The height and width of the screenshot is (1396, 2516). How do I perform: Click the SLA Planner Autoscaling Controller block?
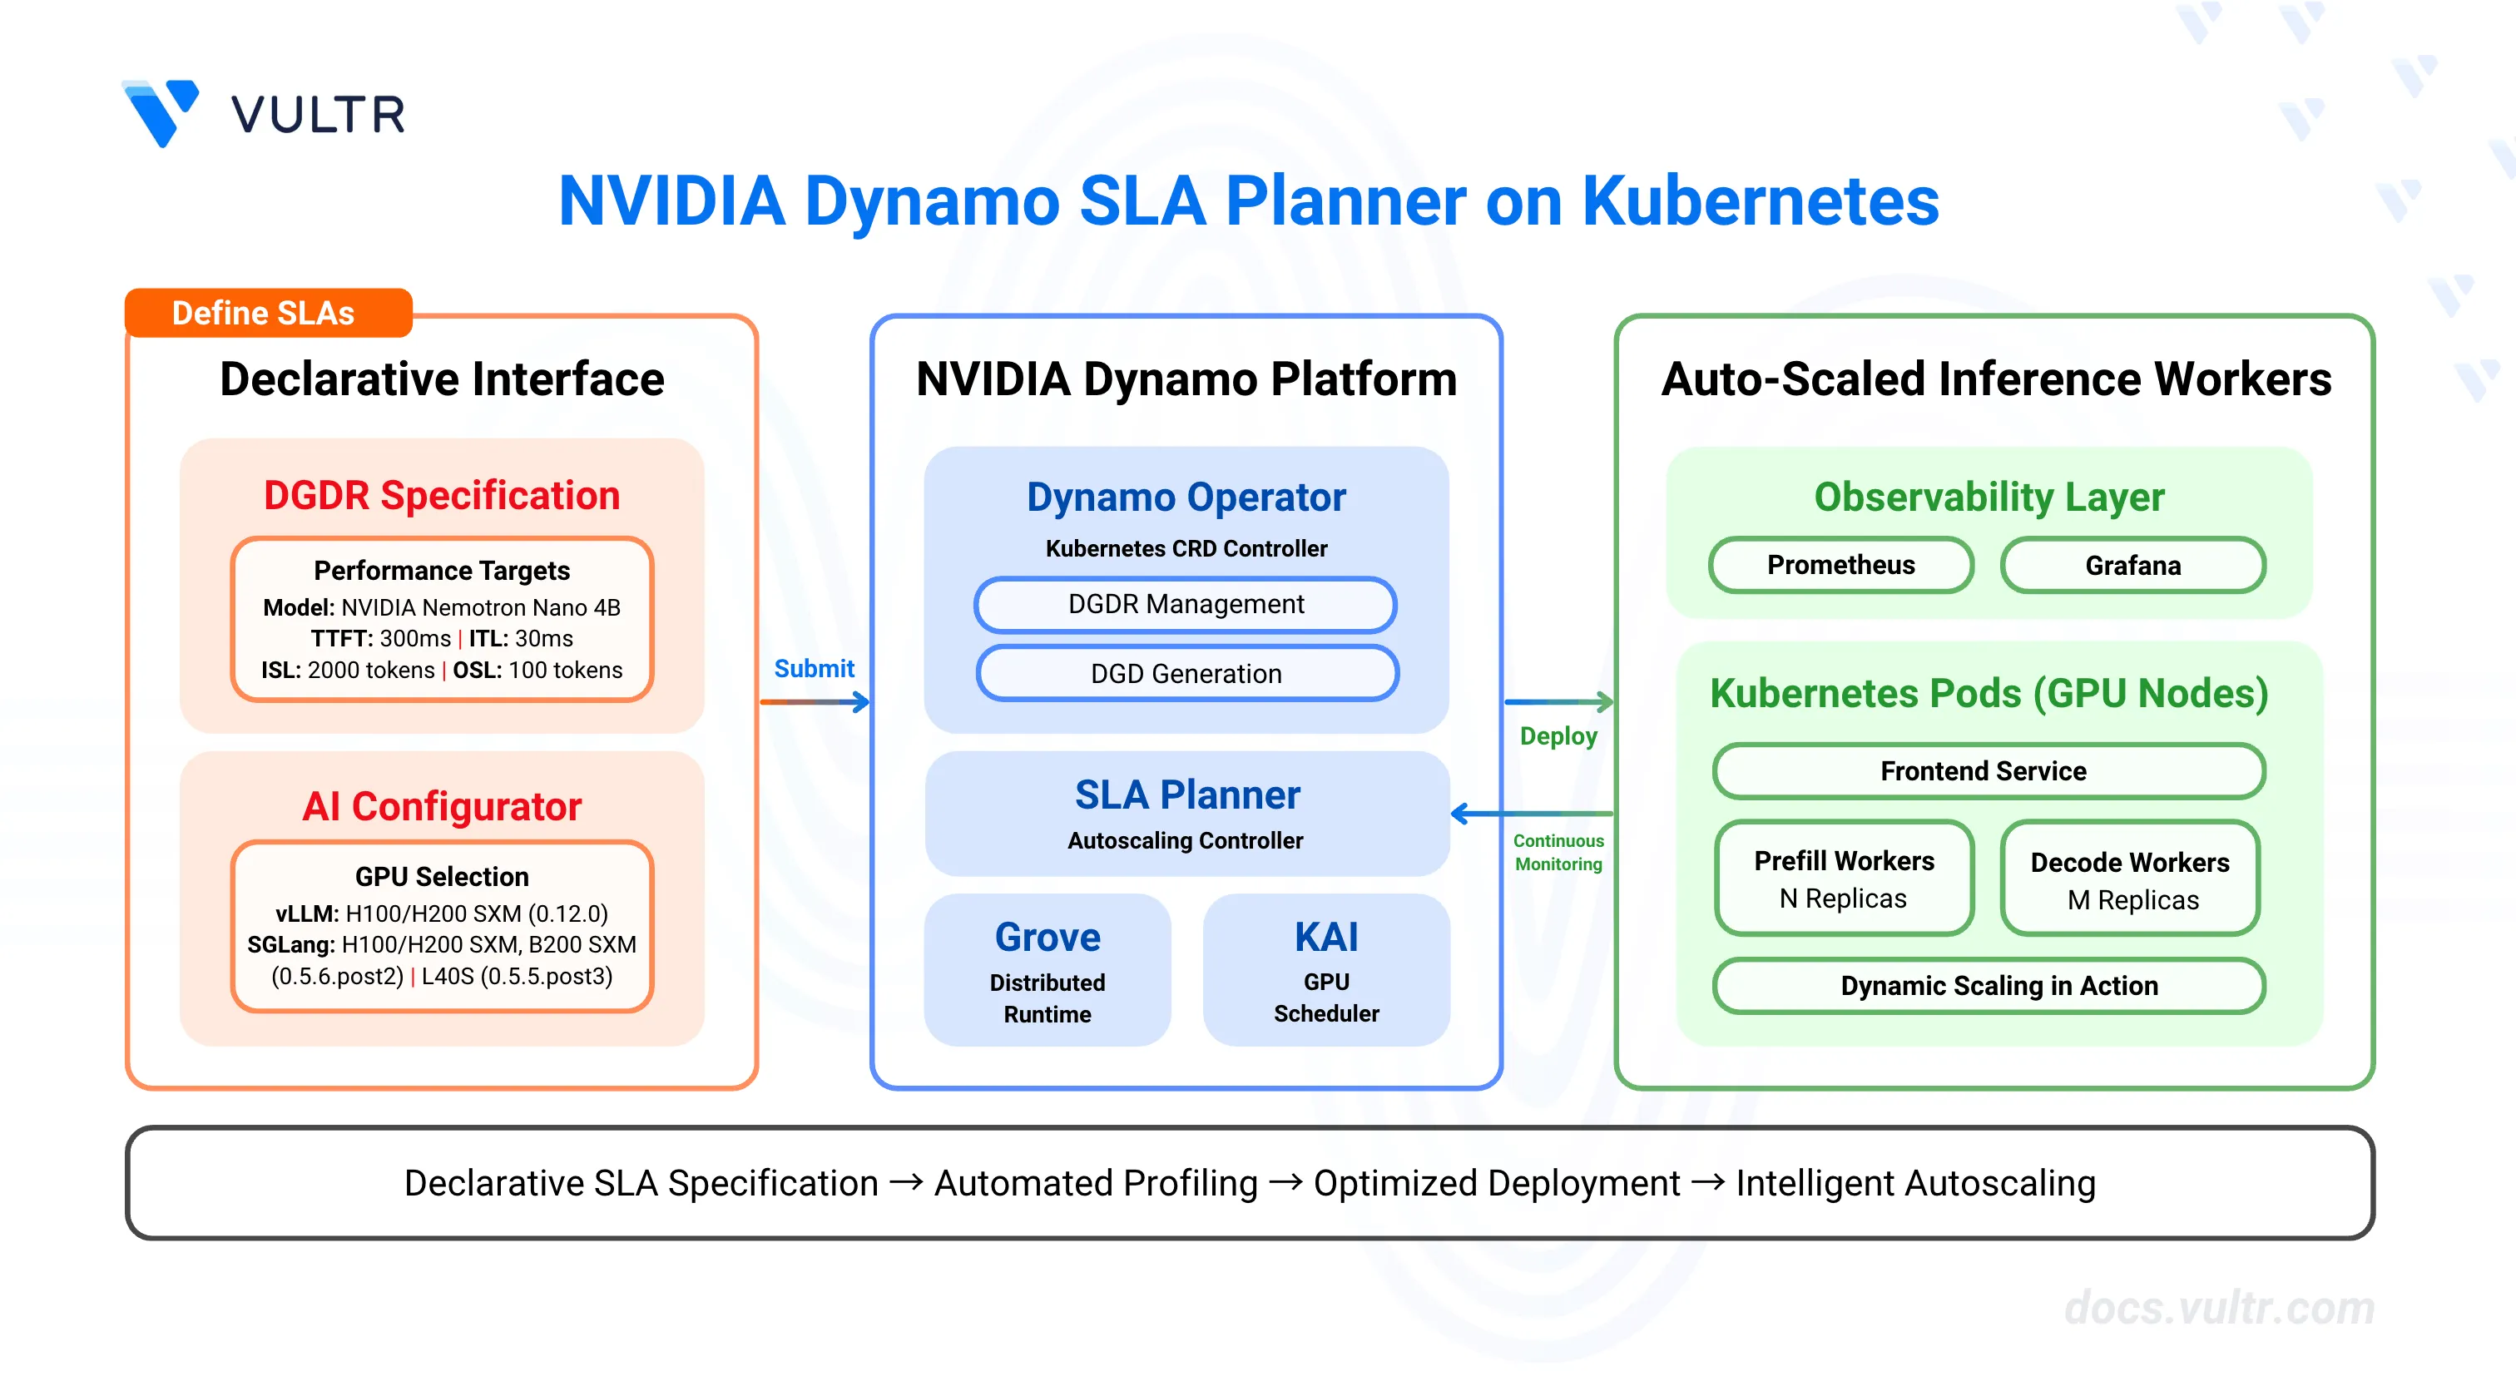[x=1186, y=814]
